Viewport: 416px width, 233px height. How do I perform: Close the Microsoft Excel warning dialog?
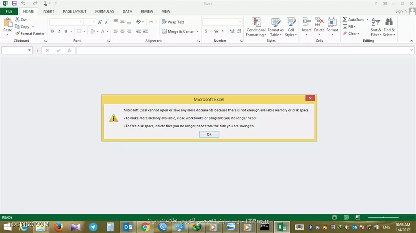click(x=310, y=98)
